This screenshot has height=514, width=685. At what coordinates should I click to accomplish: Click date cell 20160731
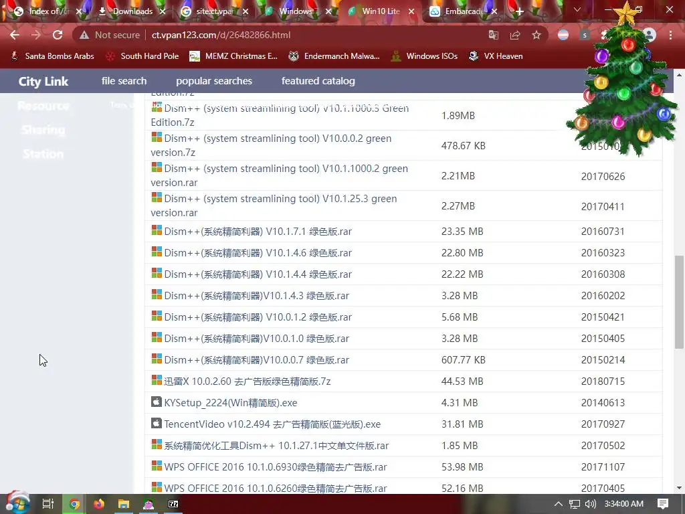603,231
